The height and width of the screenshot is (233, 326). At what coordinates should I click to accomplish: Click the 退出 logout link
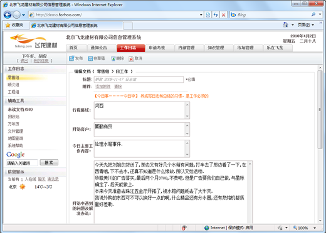[x=24, y=61]
